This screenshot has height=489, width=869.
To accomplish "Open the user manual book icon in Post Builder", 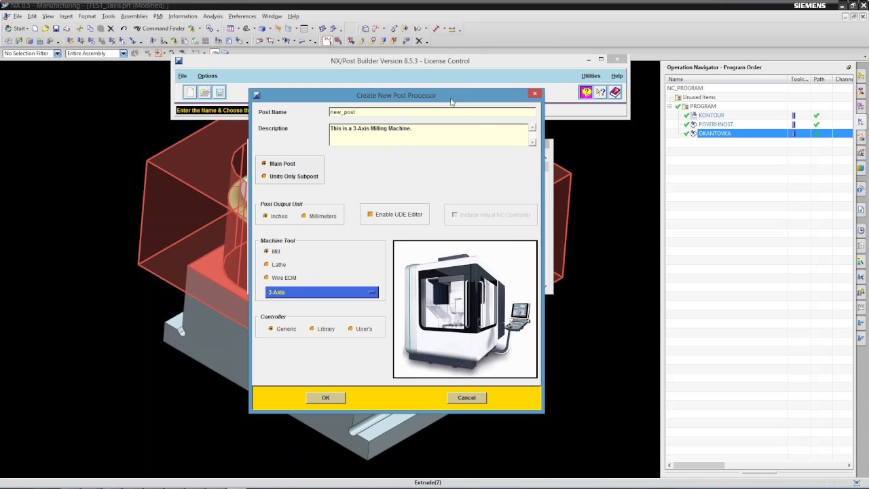I will pyautogui.click(x=615, y=92).
